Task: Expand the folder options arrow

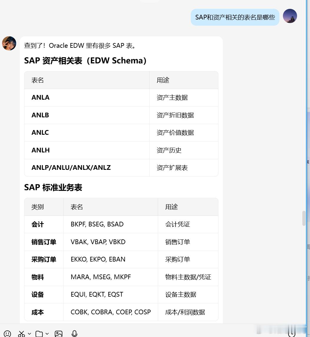Action: click(x=47, y=334)
